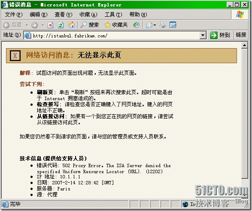Click the page icon in address bar
This screenshot has width=252, height=211.
(28, 35)
